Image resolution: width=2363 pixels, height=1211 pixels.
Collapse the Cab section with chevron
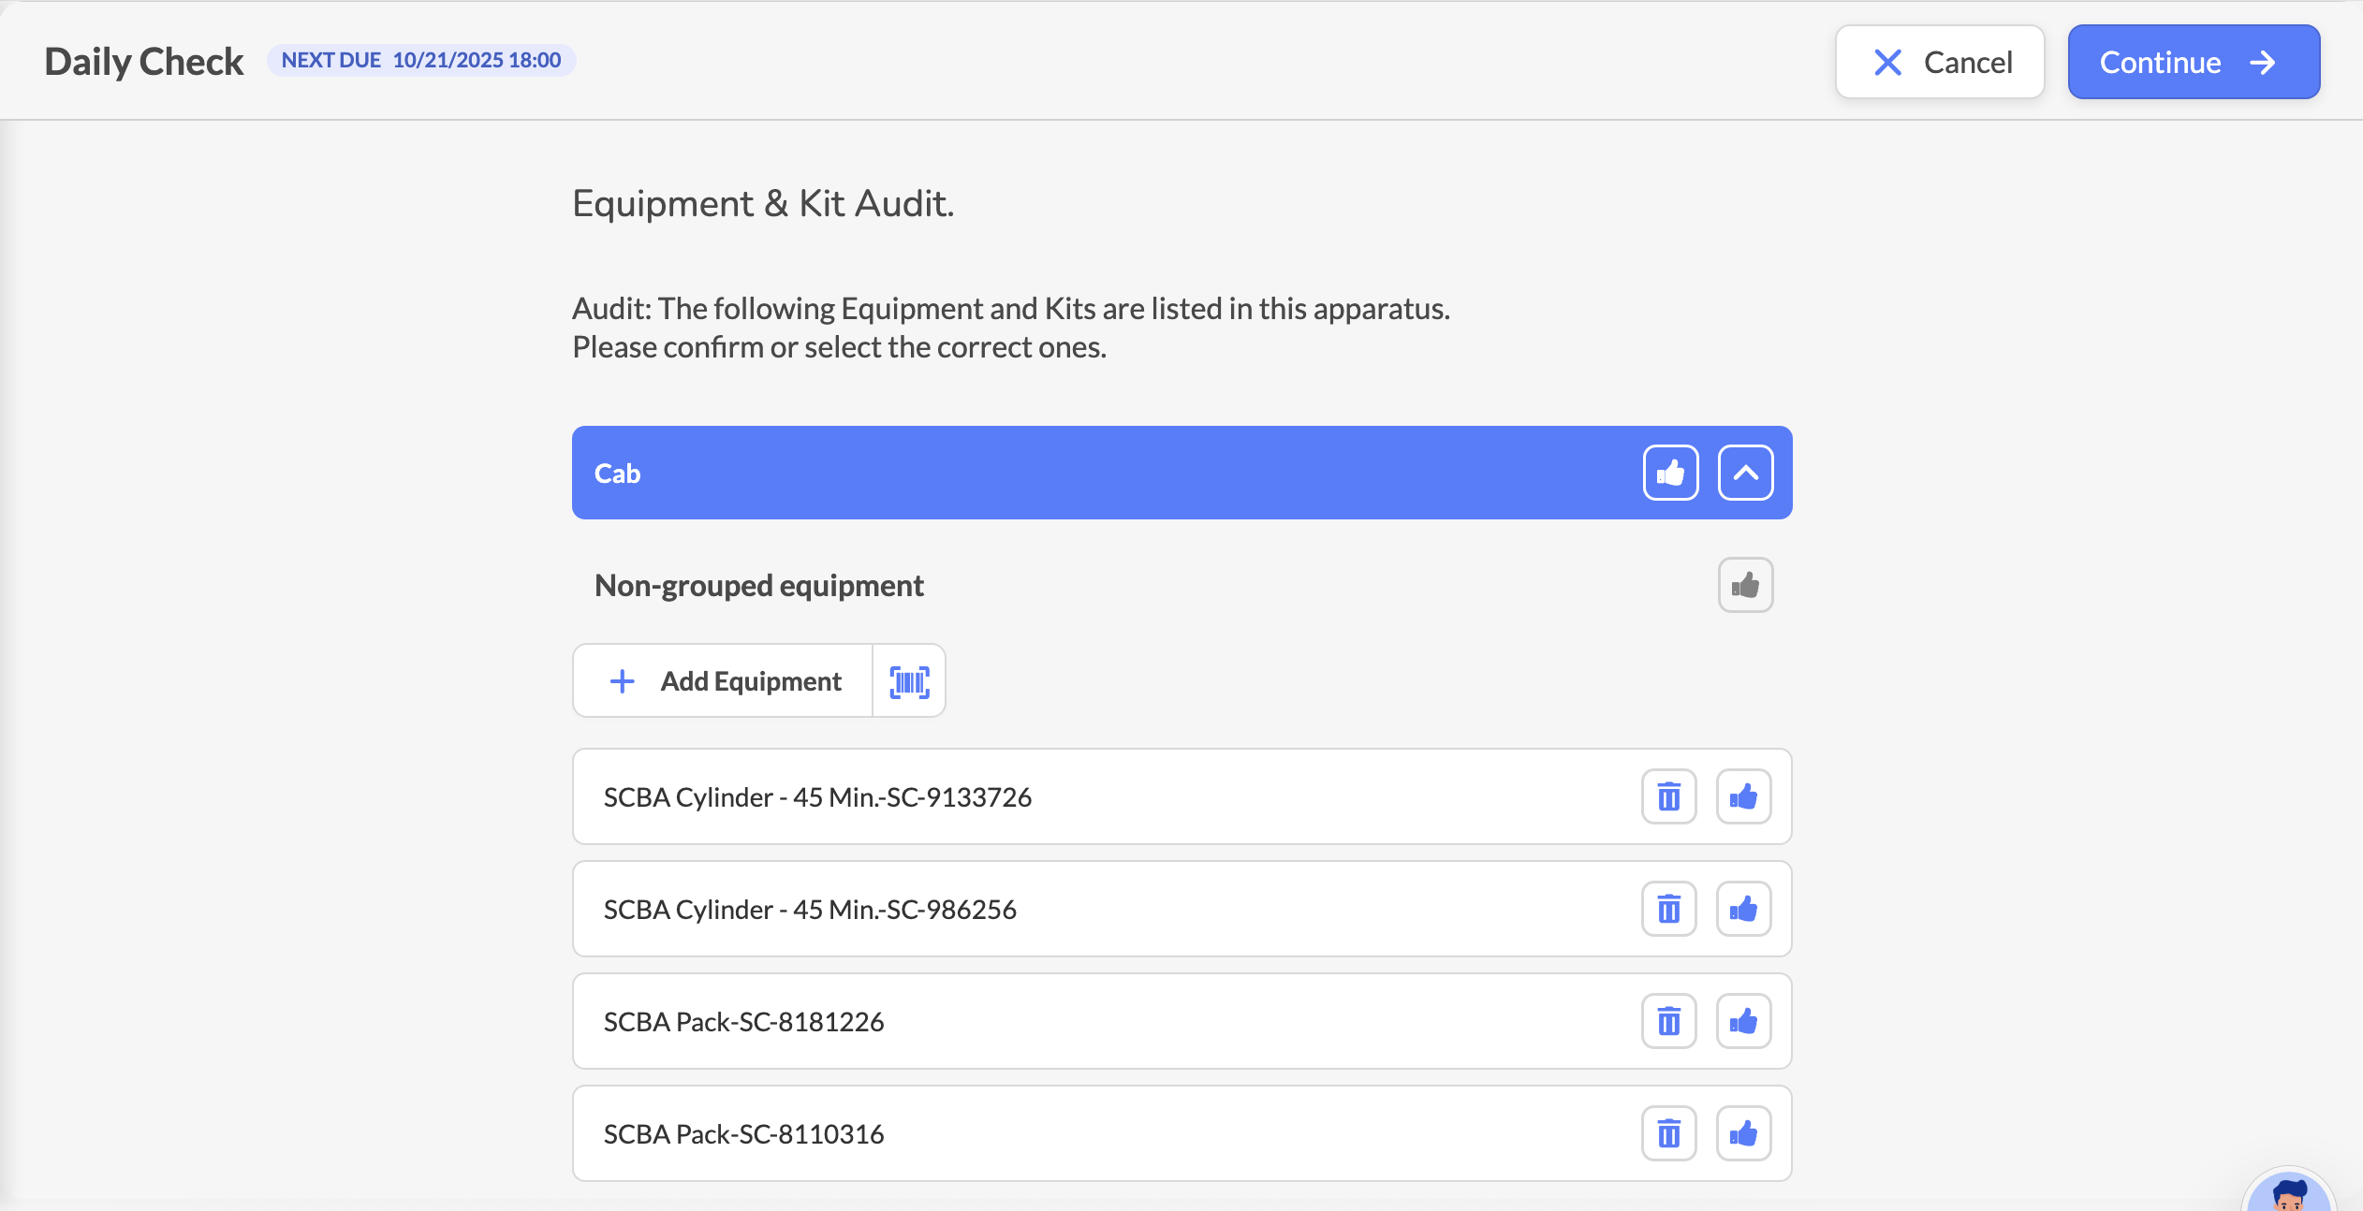[1745, 474]
